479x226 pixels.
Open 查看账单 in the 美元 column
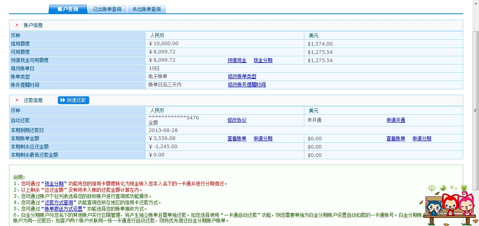pos(396,139)
